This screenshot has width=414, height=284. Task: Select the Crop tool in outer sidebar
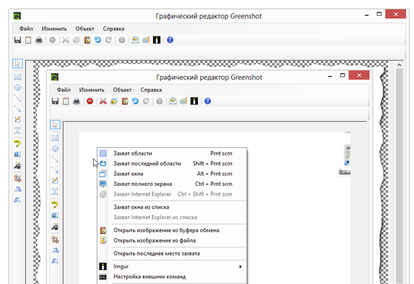pos(17,178)
